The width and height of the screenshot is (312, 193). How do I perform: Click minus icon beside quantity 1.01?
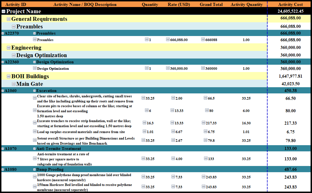tap(144, 131)
